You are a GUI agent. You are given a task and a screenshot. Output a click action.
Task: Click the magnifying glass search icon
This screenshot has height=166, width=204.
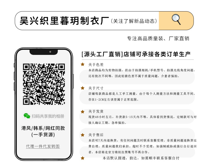coord(176,19)
